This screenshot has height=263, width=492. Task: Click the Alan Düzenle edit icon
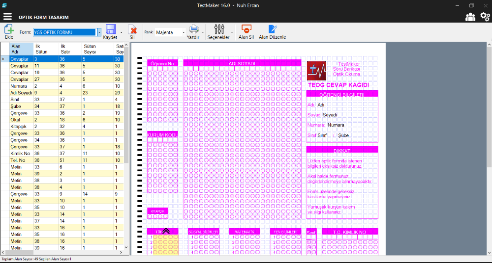tap(272, 29)
